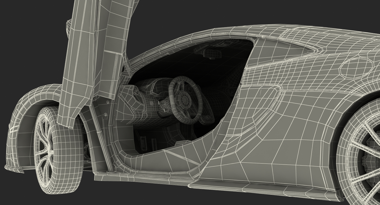
Task: Select the octagonal fuel cap on rear fender
Action: tap(356, 68)
